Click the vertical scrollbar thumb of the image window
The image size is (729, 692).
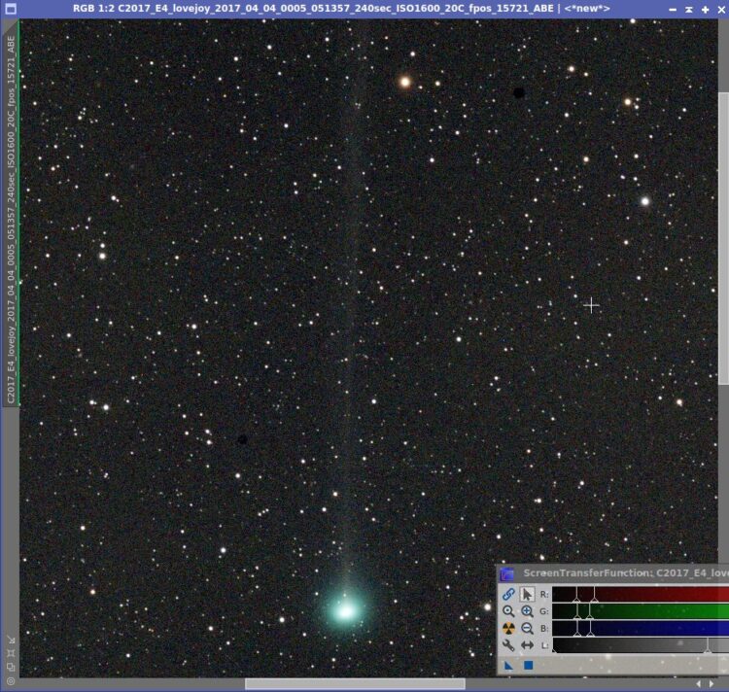coord(723,238)
